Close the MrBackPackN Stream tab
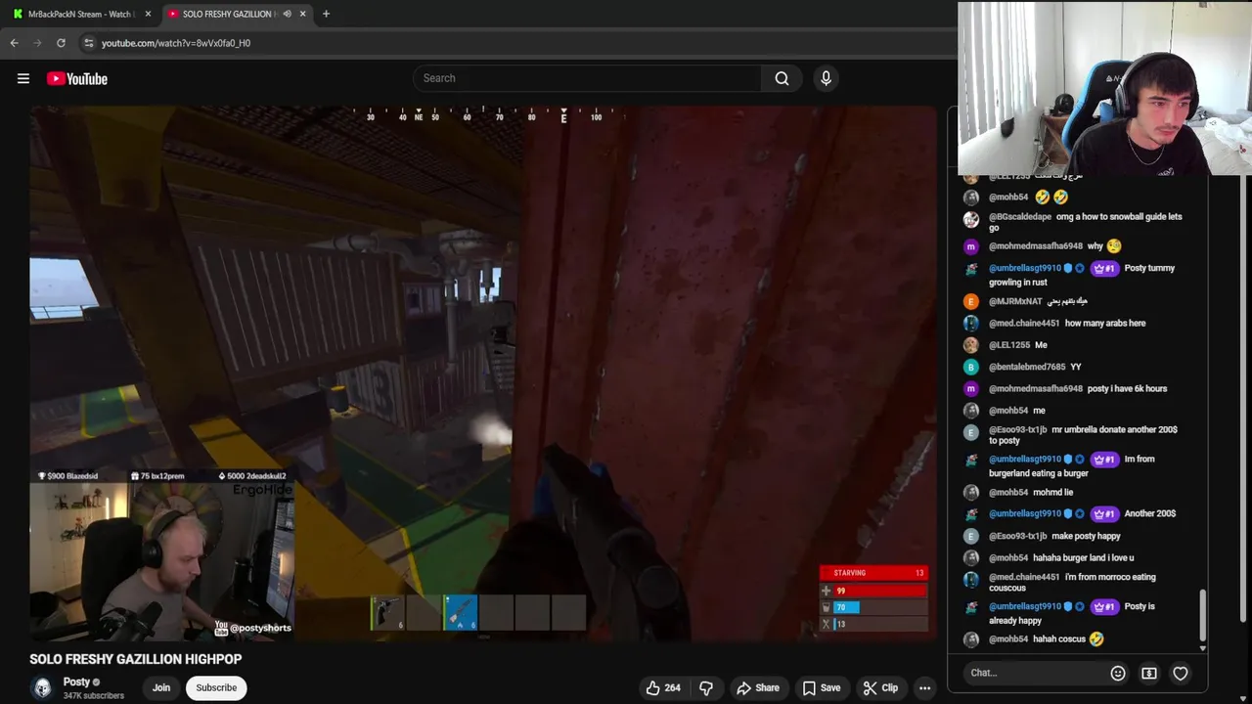Viewport: 1252px width, 704px height. 148,14
